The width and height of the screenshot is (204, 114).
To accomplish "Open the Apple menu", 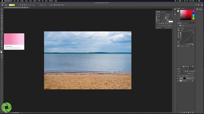I will click(x=2, y=1).
